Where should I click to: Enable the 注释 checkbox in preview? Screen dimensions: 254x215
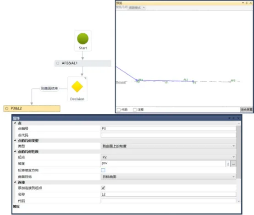click(x=135, y=110)
